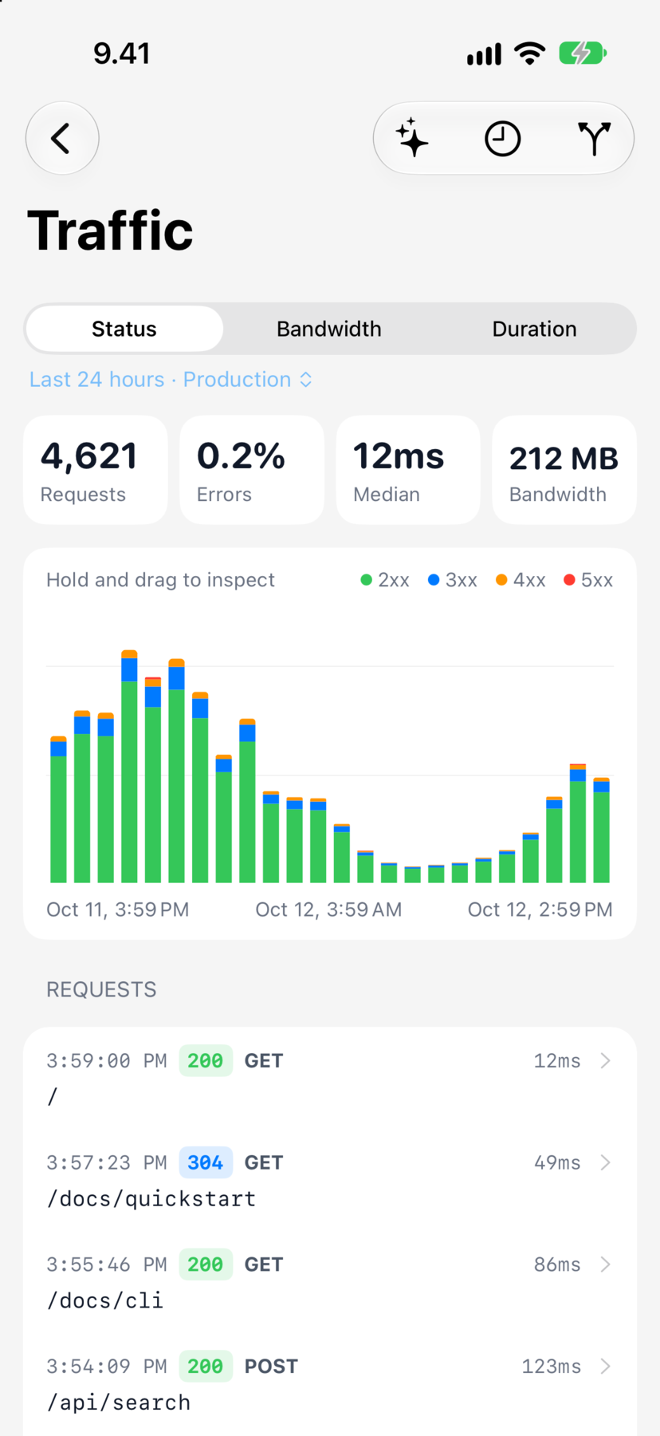
Task: Tap the /api/search path
Action: [119, 1403]
